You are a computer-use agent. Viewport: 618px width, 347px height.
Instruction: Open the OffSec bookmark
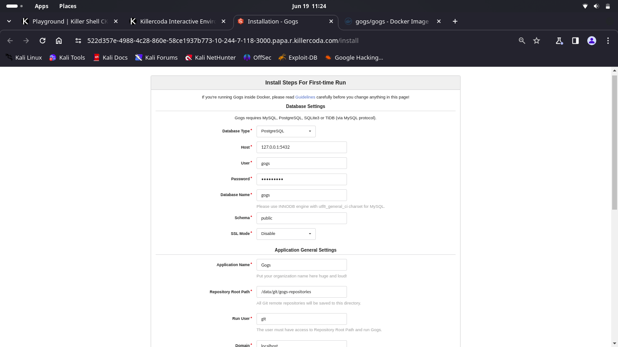(x=257, y=57)
